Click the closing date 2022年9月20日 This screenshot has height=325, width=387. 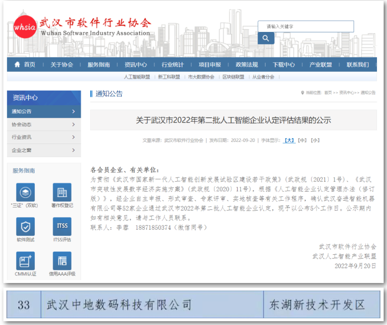tap(356, 266)
